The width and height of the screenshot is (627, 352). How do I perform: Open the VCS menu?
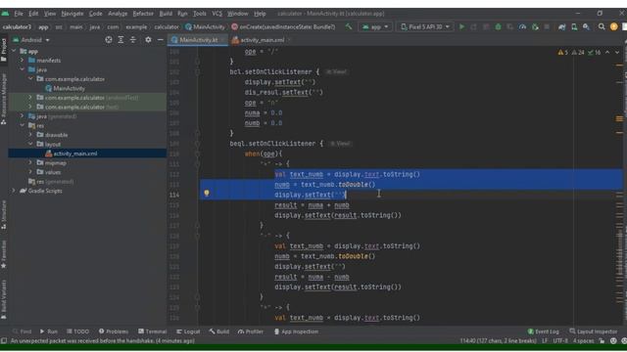(217, 14)
